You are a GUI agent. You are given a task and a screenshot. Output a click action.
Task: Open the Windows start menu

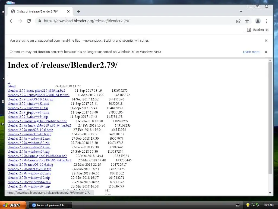[x=13, y=205]
